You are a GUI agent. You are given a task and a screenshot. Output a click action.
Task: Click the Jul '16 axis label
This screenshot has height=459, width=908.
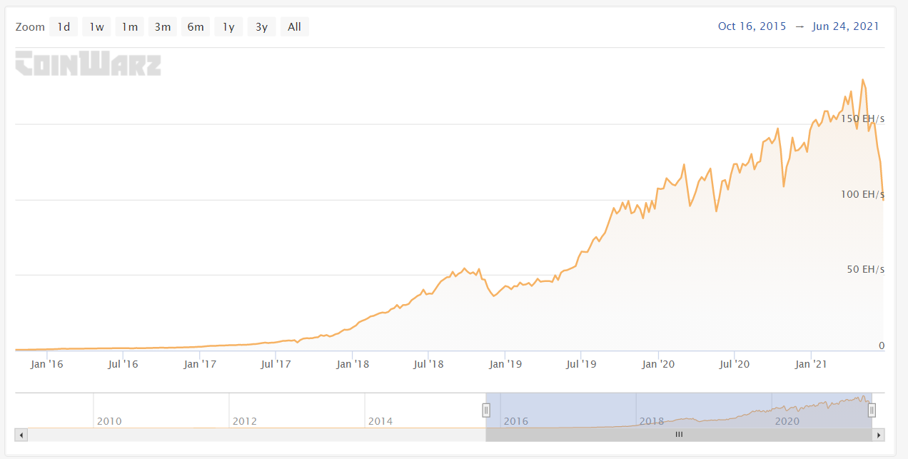[x=123, y=364]
